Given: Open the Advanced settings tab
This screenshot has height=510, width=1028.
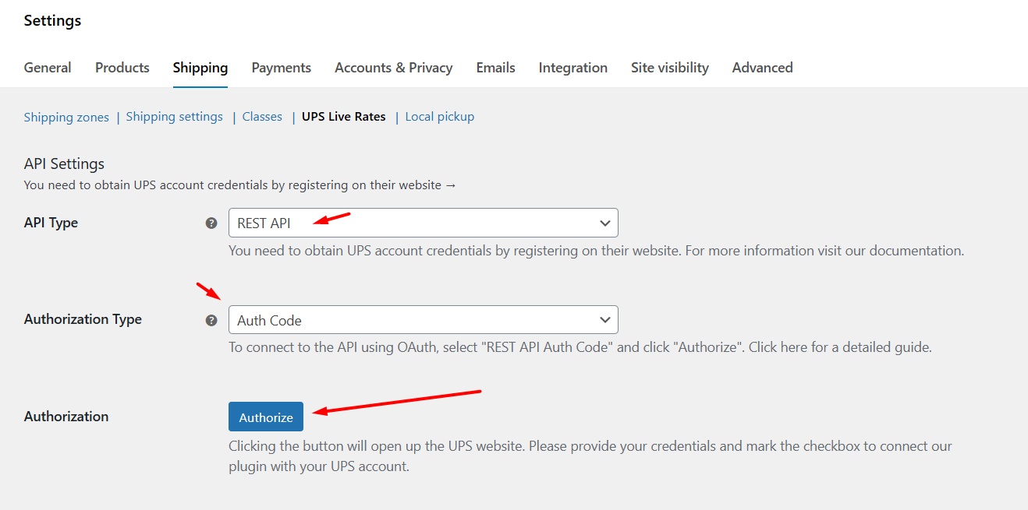Looking at the screenshot, I should coord(763,68).
